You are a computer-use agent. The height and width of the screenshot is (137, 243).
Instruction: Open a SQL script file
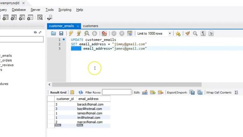click(53, 33)
